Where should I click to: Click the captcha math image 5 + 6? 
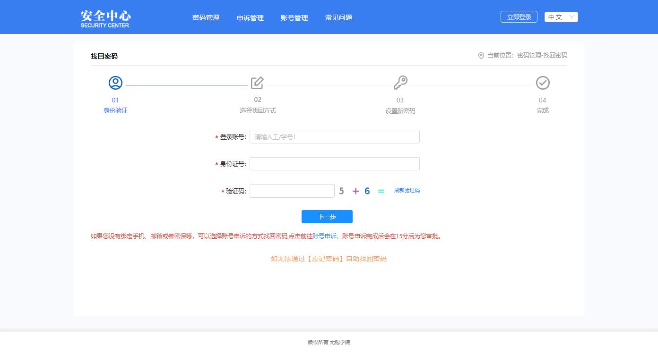point(362,191)
